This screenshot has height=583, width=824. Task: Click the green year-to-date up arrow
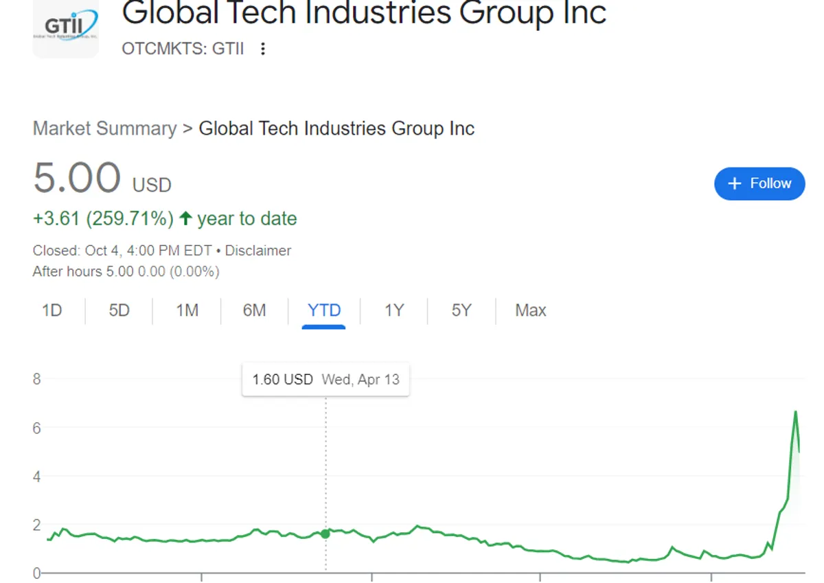click(x=185, y=219)
